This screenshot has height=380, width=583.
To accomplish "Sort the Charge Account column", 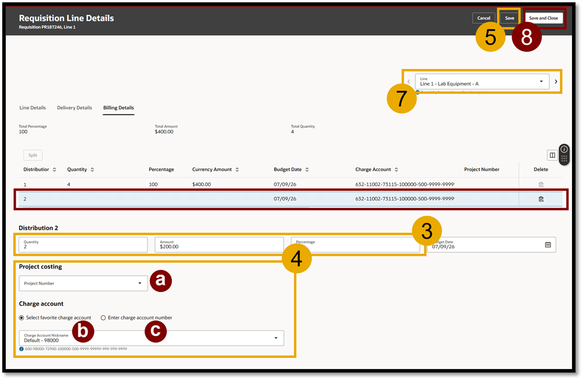I will (396, 170).
